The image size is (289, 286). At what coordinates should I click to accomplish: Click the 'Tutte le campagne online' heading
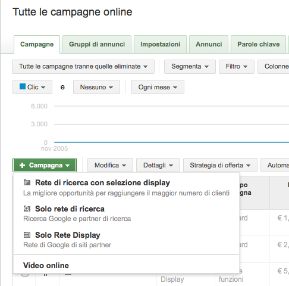(73, 12)
